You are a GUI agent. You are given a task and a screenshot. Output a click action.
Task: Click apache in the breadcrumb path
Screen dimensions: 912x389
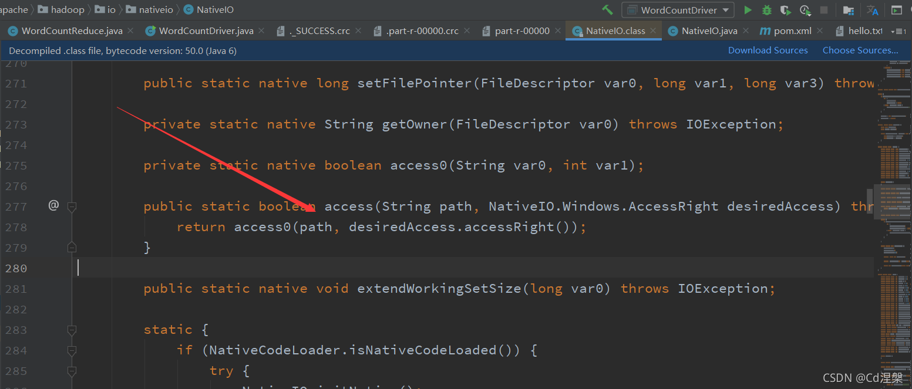pyautogui.click(x=14, y=9)
